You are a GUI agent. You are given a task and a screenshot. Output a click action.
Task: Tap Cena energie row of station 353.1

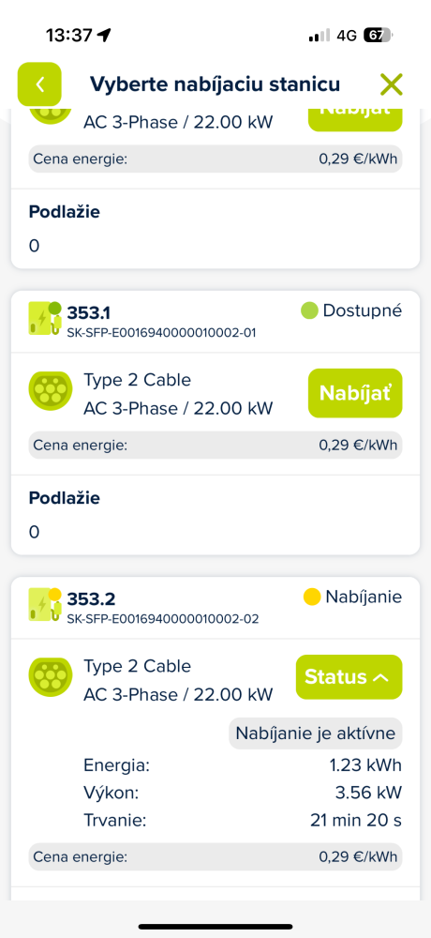coord(215,445)
